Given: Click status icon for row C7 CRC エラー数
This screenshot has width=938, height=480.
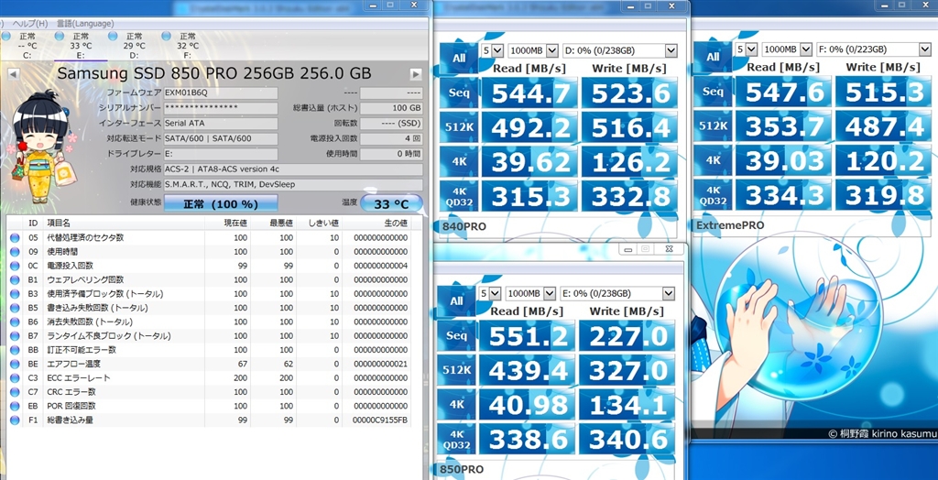Looking at the screenshot, I should [15, 392].
